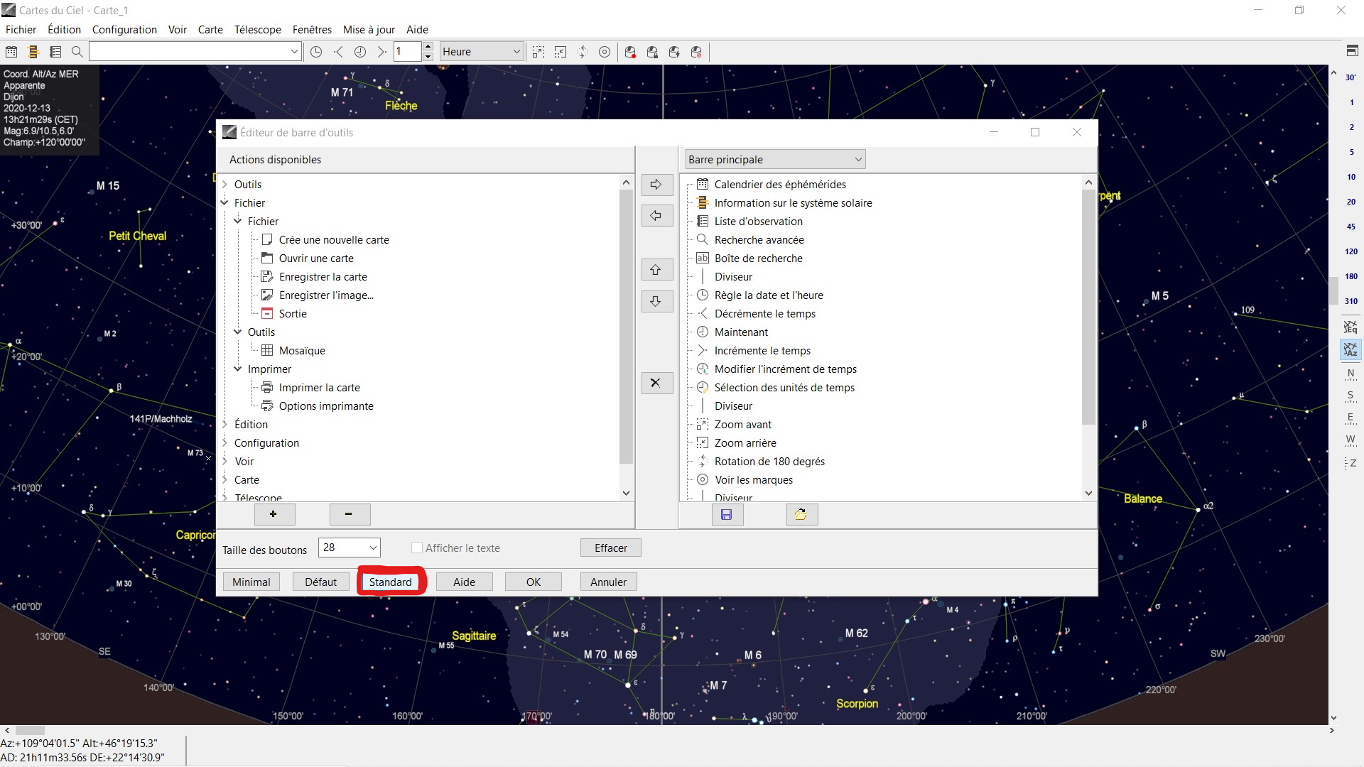Enable the Afficher le texte checkbox
The height and width of the screenshot is (767, 1364).
click(417, 548)
